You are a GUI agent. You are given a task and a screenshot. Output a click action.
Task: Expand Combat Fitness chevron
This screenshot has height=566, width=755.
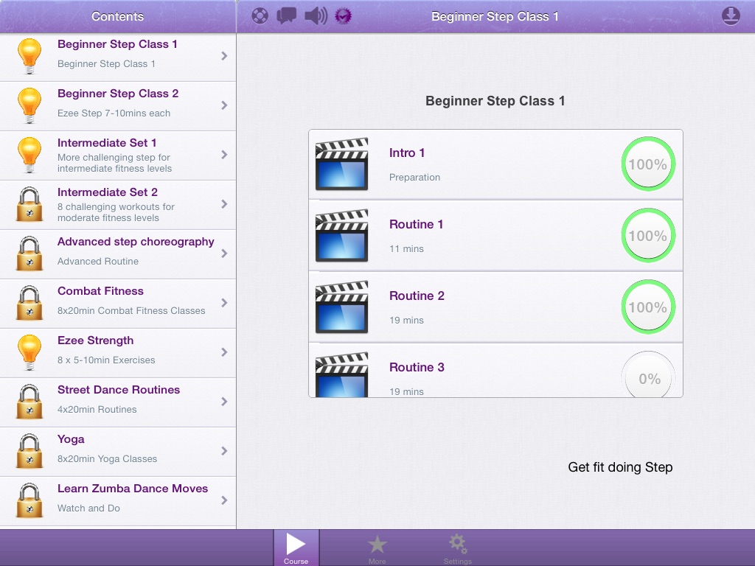coord(224,303)
